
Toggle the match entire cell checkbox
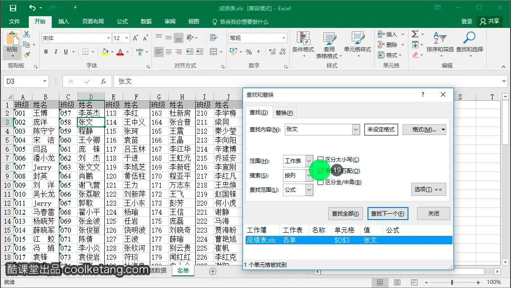(320, 171)
